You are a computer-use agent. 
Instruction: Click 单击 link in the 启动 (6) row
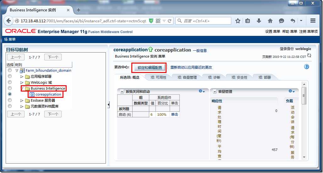coord(174,114)
